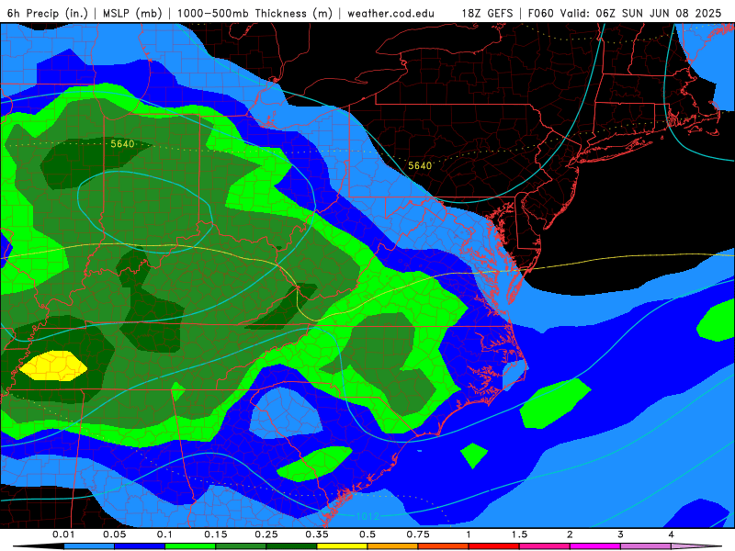Click the 0.5 value on the legend
Image resolution: width=735 pixels, height=551 pixels.
pos(367,534)
